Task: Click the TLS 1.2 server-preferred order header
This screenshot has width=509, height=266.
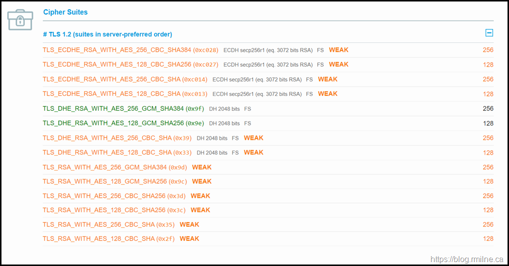Action: pos(107,34)
